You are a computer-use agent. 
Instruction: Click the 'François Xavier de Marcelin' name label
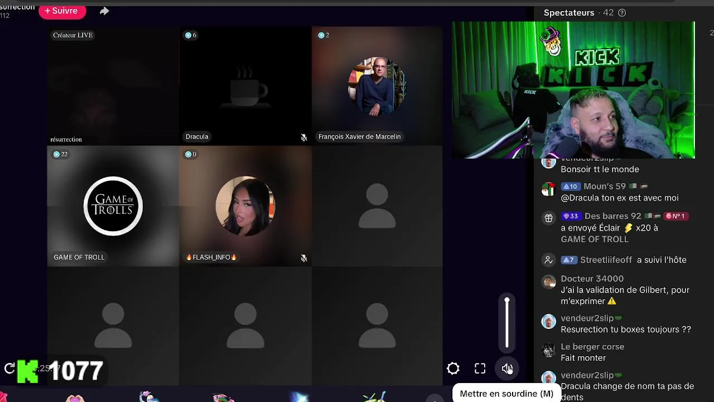(x=359, y=137)
